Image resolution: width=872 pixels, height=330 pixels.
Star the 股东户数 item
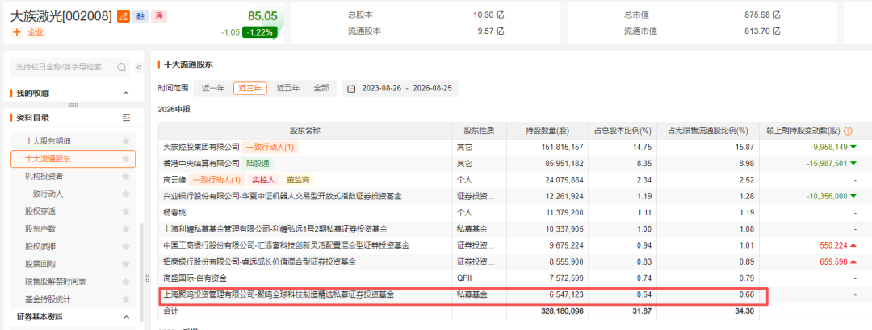click(x=126, y=229)
